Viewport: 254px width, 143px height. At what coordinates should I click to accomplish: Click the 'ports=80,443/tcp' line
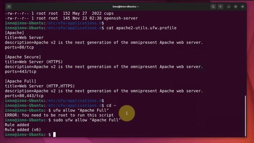(24, 96)
